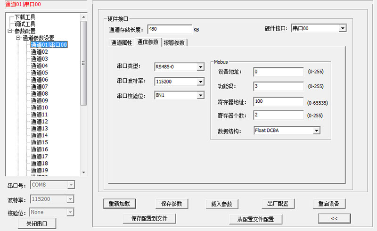The image size is (377, 231).
Task: Collapse the 通道参数设置 tree node
Action: coord(18,38)
